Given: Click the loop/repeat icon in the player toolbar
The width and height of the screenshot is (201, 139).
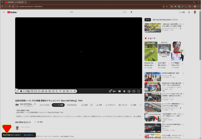Looking at the screenshot, I should tap(18, 91).
